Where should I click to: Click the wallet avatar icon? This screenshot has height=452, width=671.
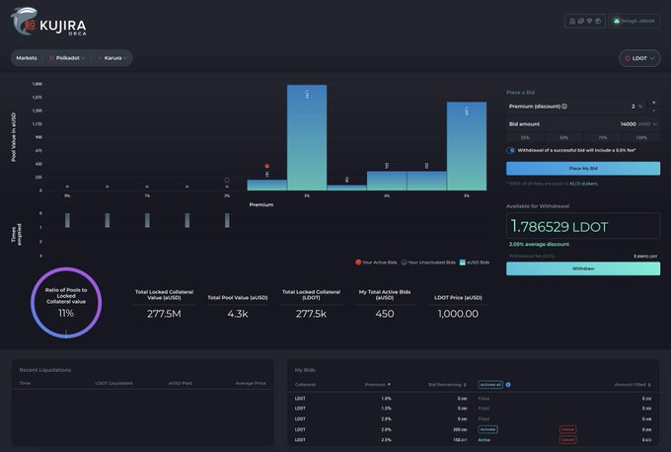pos(617,21)
